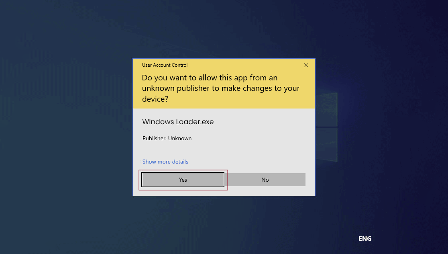Select the Windows Loader.exe program name
448x254 pixels.
coord(178,121)
